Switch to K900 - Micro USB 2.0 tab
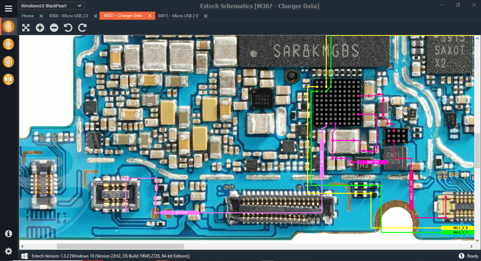 click(68, 16)
